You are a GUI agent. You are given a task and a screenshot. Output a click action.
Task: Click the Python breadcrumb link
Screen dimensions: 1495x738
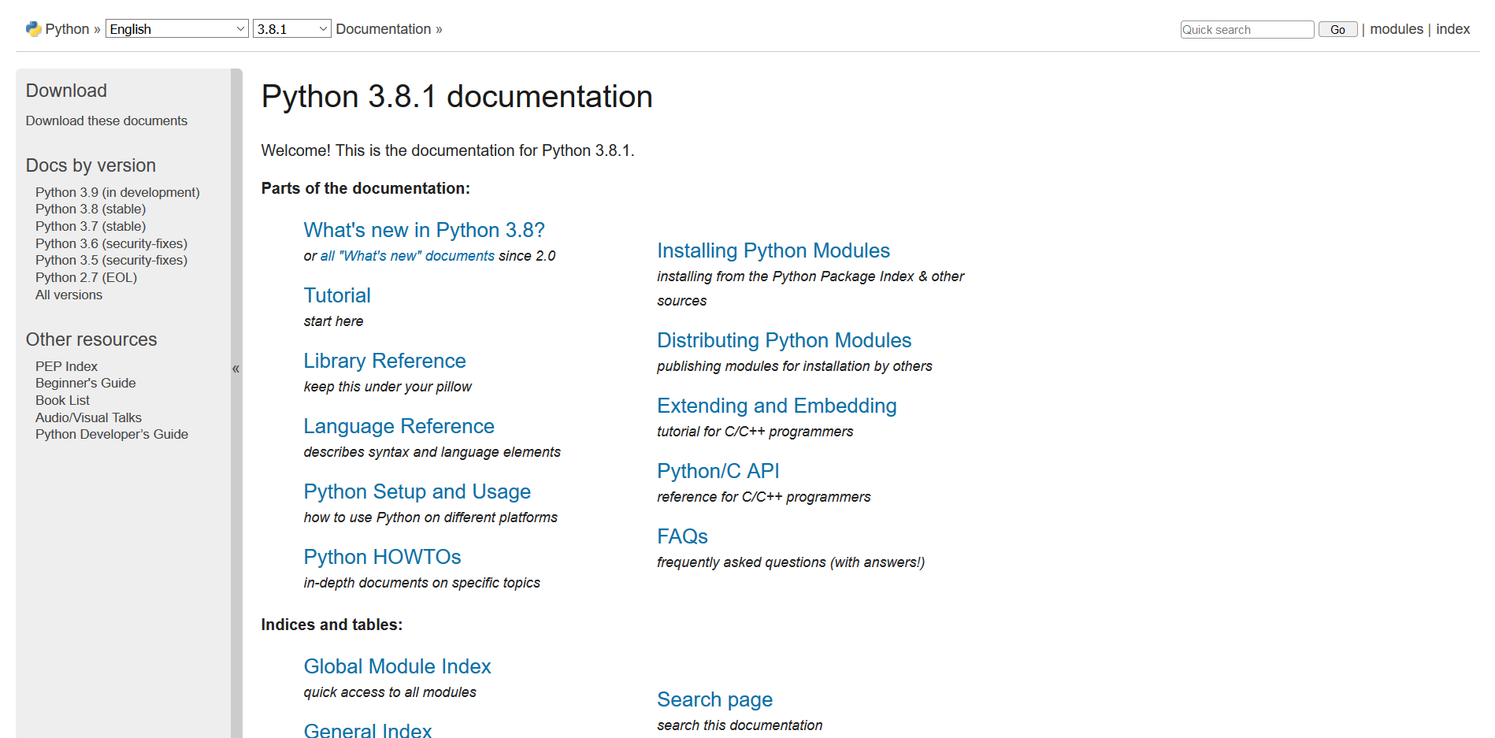tap(67, 29)
